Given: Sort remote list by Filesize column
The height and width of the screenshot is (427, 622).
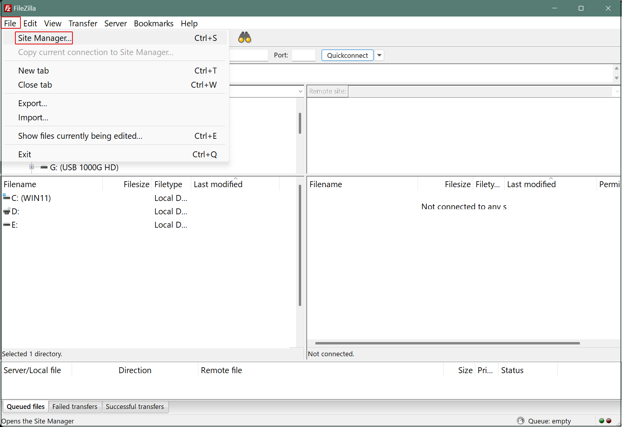Looking at the screenshot, I should 445,184.
